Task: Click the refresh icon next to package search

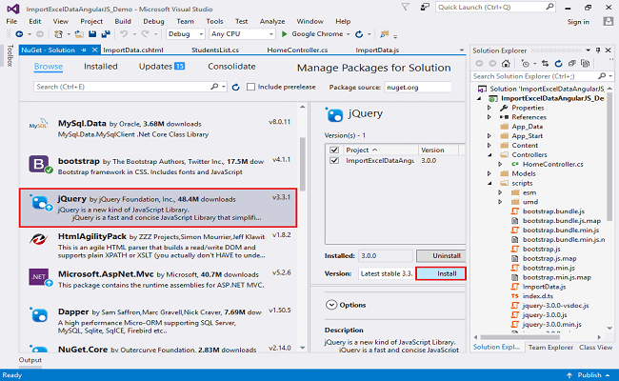Action: tap(235, 88)
